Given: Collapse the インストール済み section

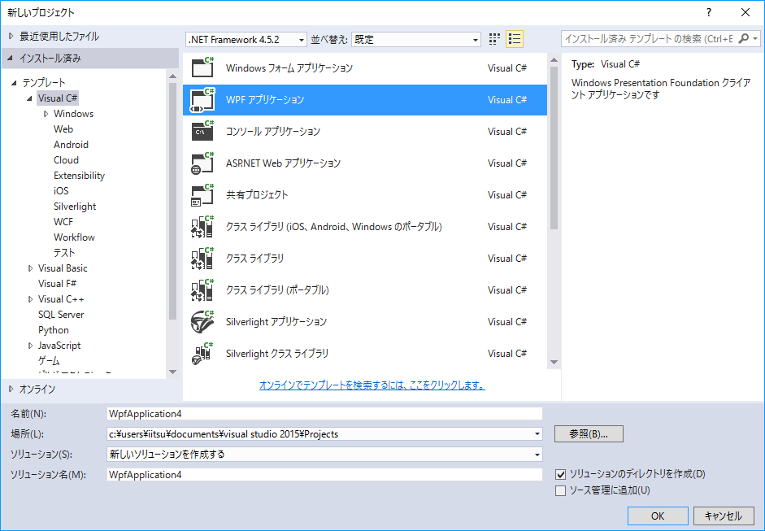Looking at the screenshot, I should point(11,58).
